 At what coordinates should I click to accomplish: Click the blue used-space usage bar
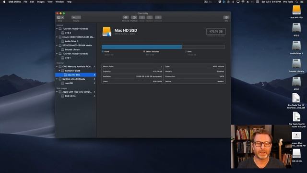click(x=142, y=47)
